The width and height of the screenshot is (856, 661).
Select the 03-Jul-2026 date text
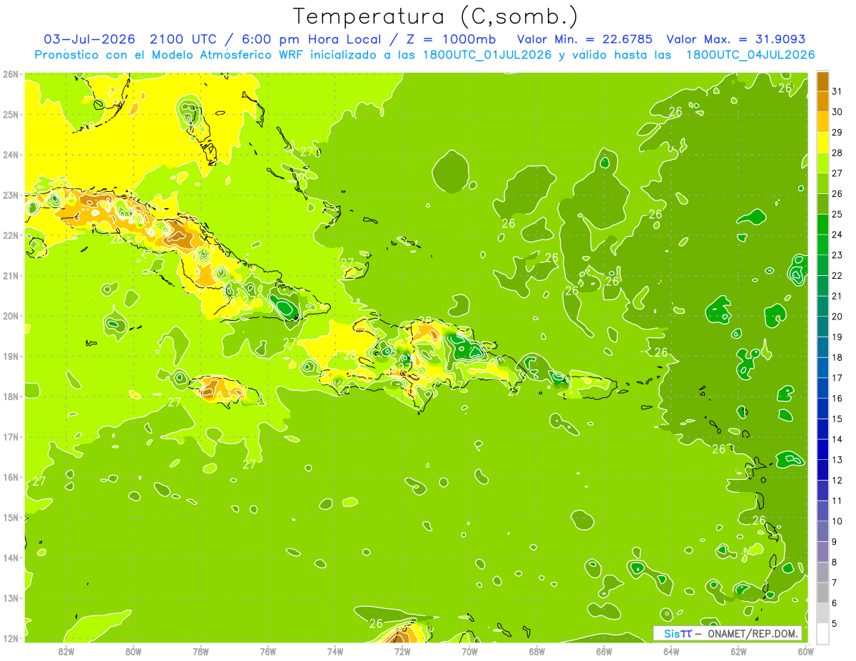click(89, 39)
